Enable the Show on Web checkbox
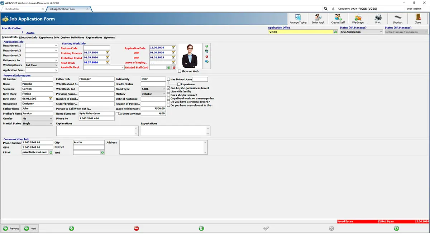The width and height of the screenshot is (430, 234). pos(180,71)
